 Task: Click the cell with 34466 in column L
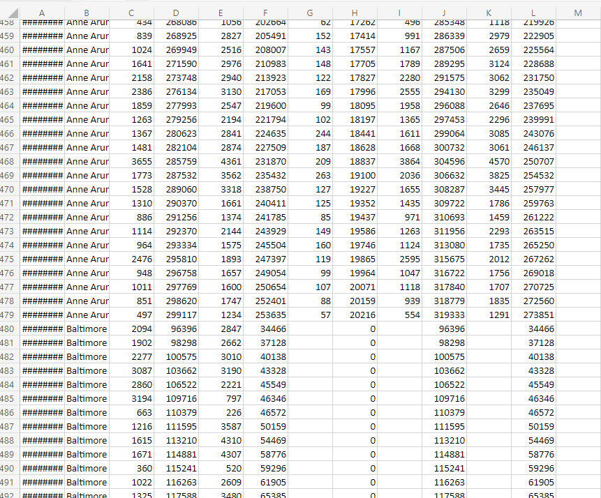coord(533,329)
